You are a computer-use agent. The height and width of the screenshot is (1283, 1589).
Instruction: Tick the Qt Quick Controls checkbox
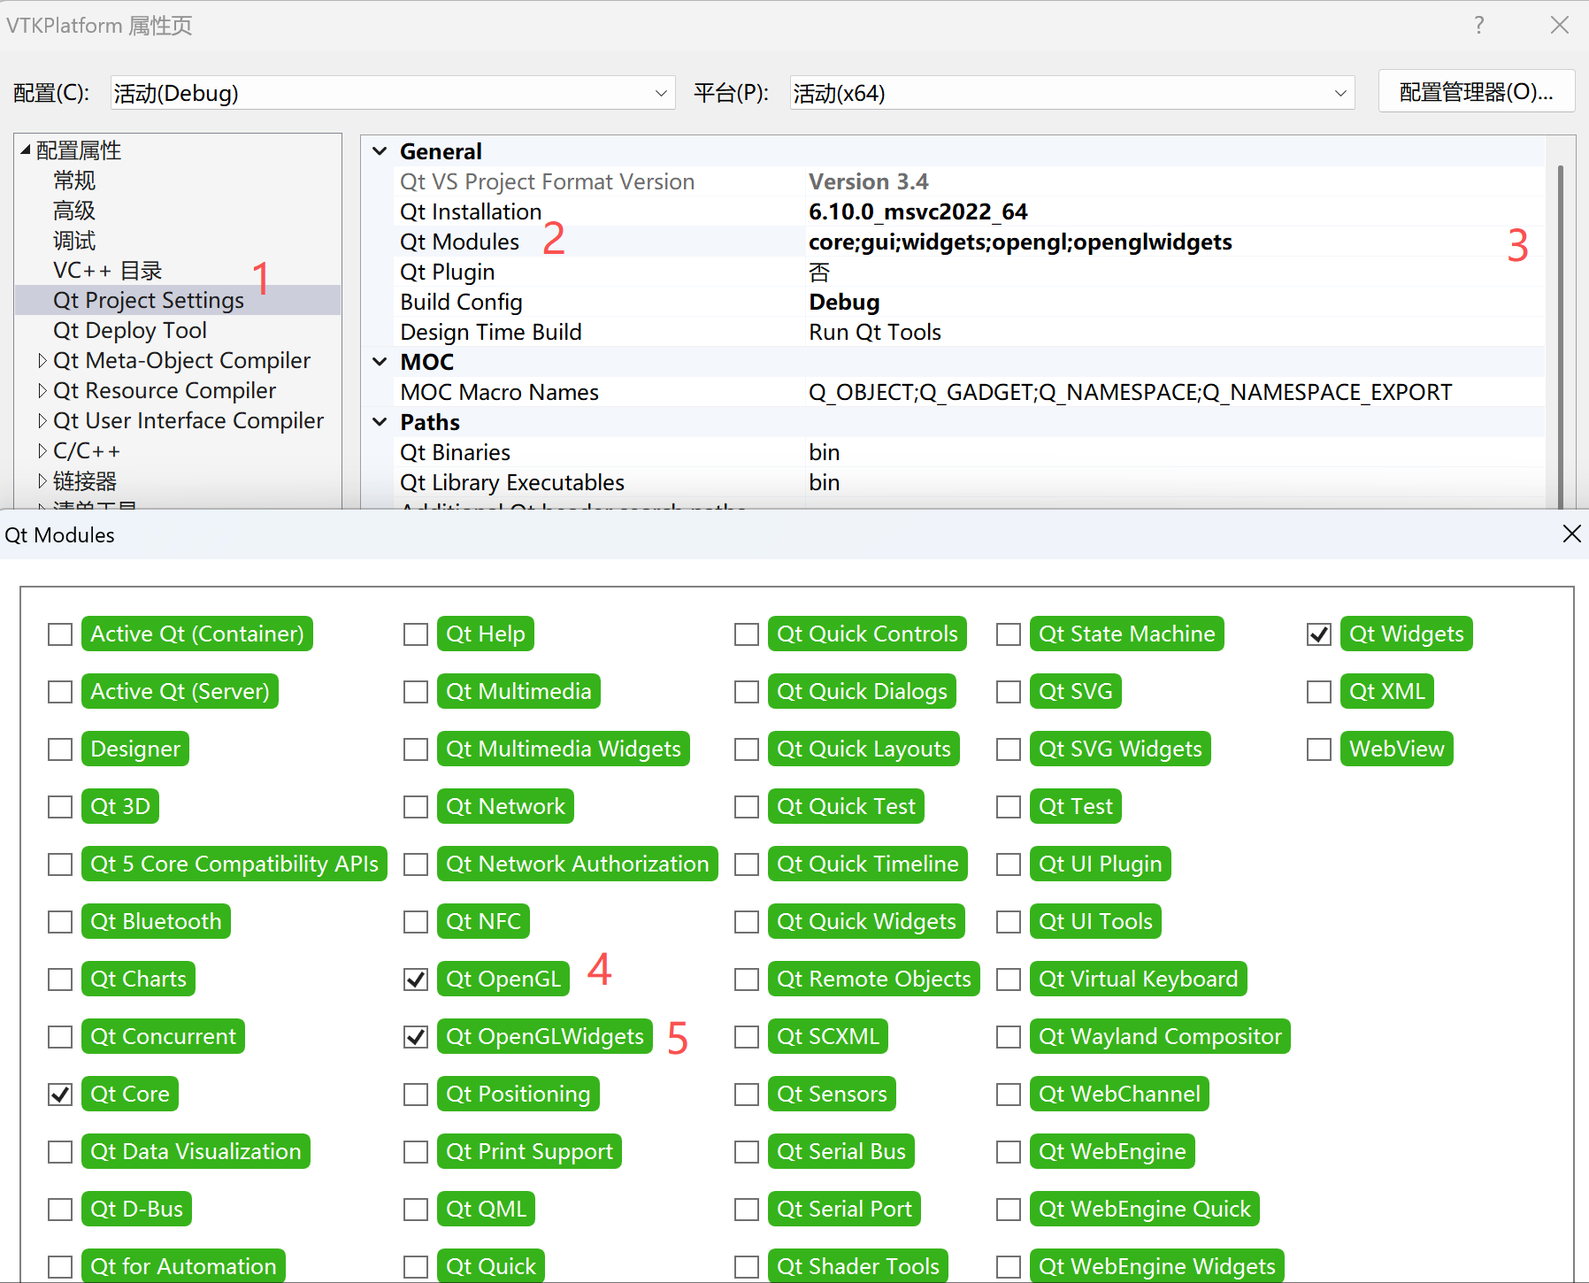747,634
